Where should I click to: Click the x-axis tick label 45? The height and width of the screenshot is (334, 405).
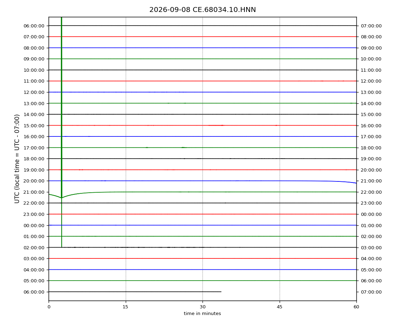pos(280,307)
